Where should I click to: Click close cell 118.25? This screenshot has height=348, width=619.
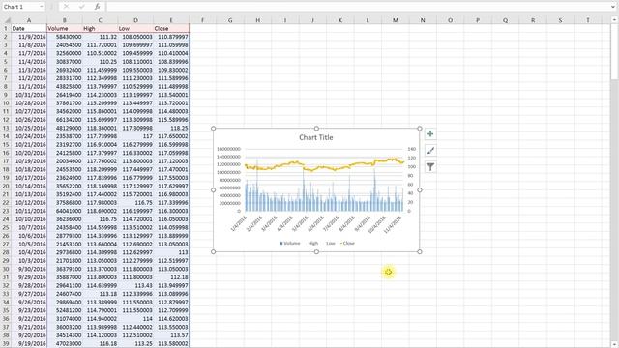(171, 128)
